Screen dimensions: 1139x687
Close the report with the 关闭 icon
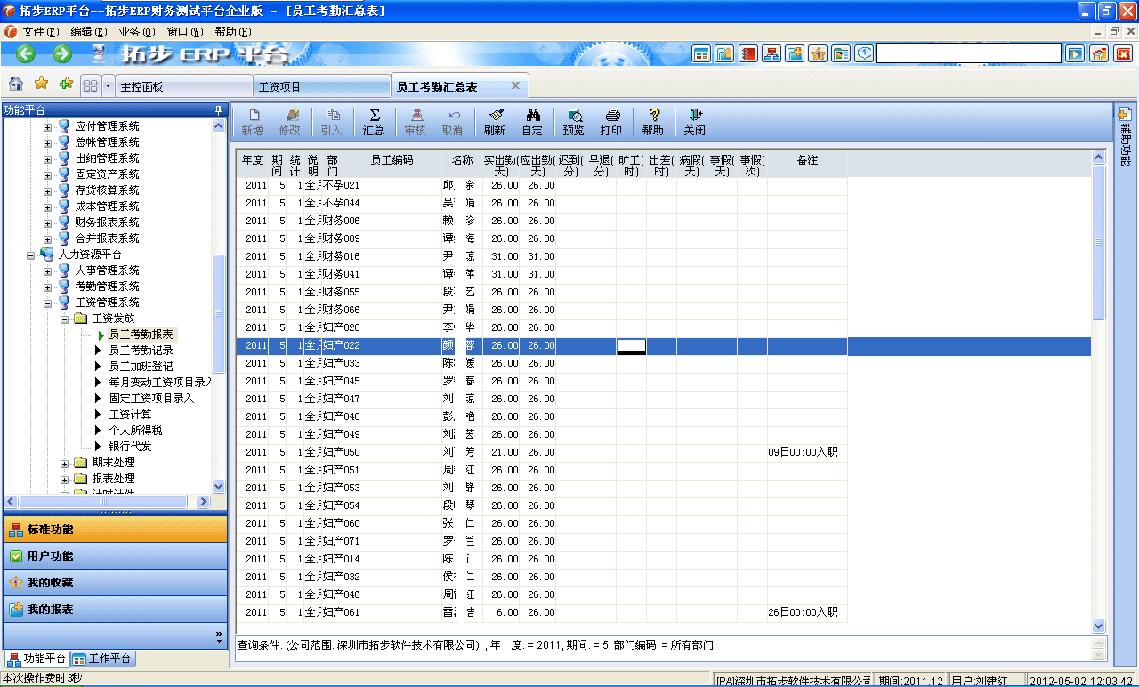click(x=694, y=122)
